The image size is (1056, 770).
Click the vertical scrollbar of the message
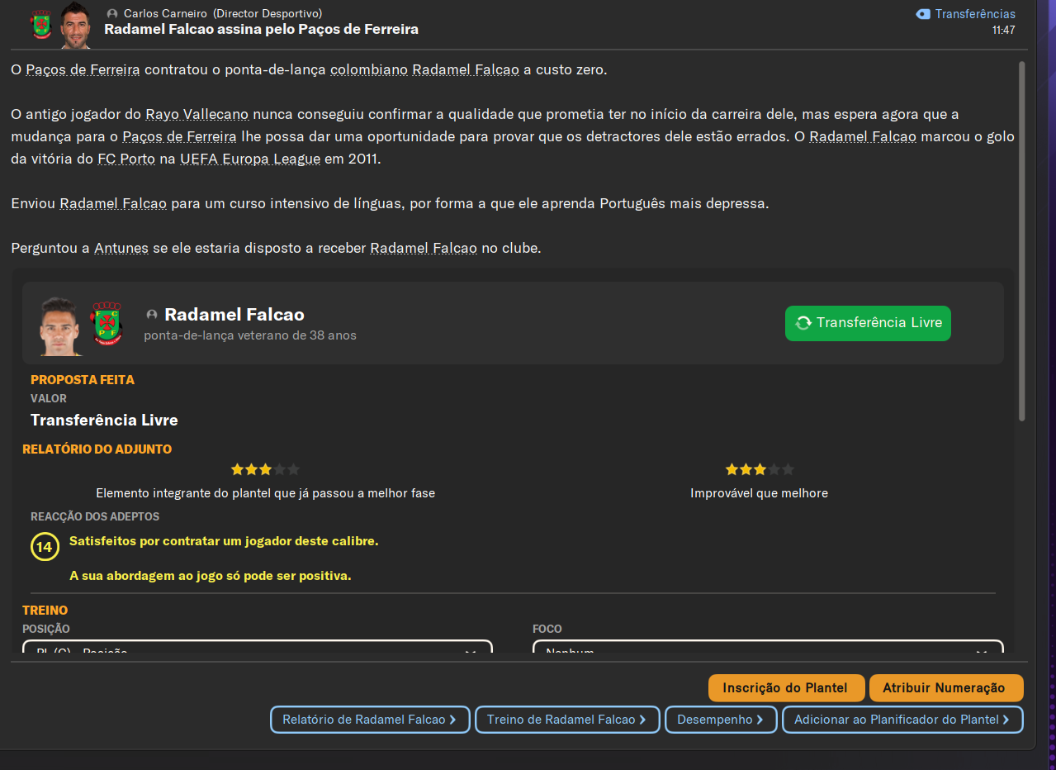pos(1021,240)
